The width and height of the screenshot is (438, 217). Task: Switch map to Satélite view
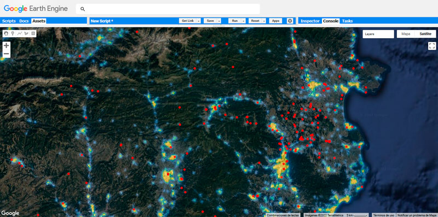point(425,34)
